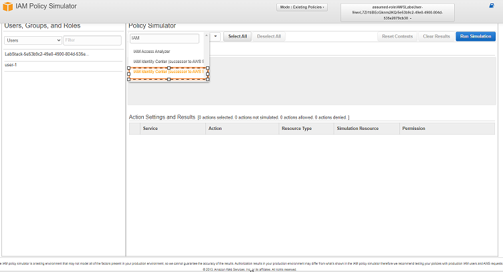The image size is (503, 272).
Task: Click Reset Contexts
Action: click(397, 37)
